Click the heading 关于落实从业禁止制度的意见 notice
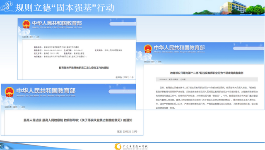Screen dimensions: 265x150 pyautogui.click(x=78, y=120)
